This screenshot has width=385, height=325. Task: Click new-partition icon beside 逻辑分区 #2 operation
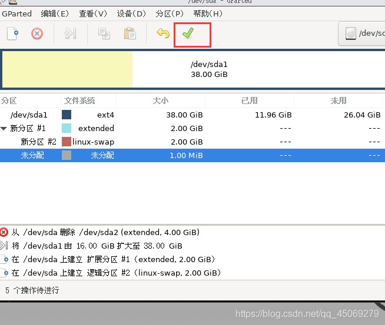[x=4, y=273]
